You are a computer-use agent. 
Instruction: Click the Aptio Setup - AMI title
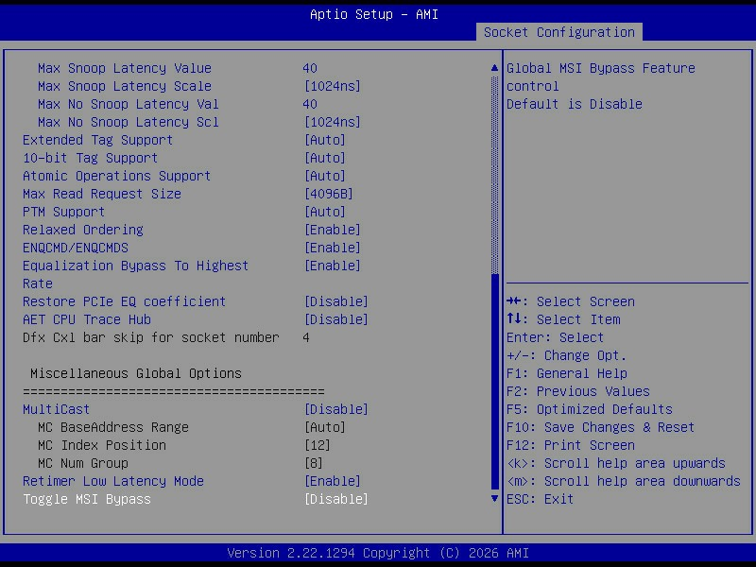pyautogui.click(x=374, y=14)
